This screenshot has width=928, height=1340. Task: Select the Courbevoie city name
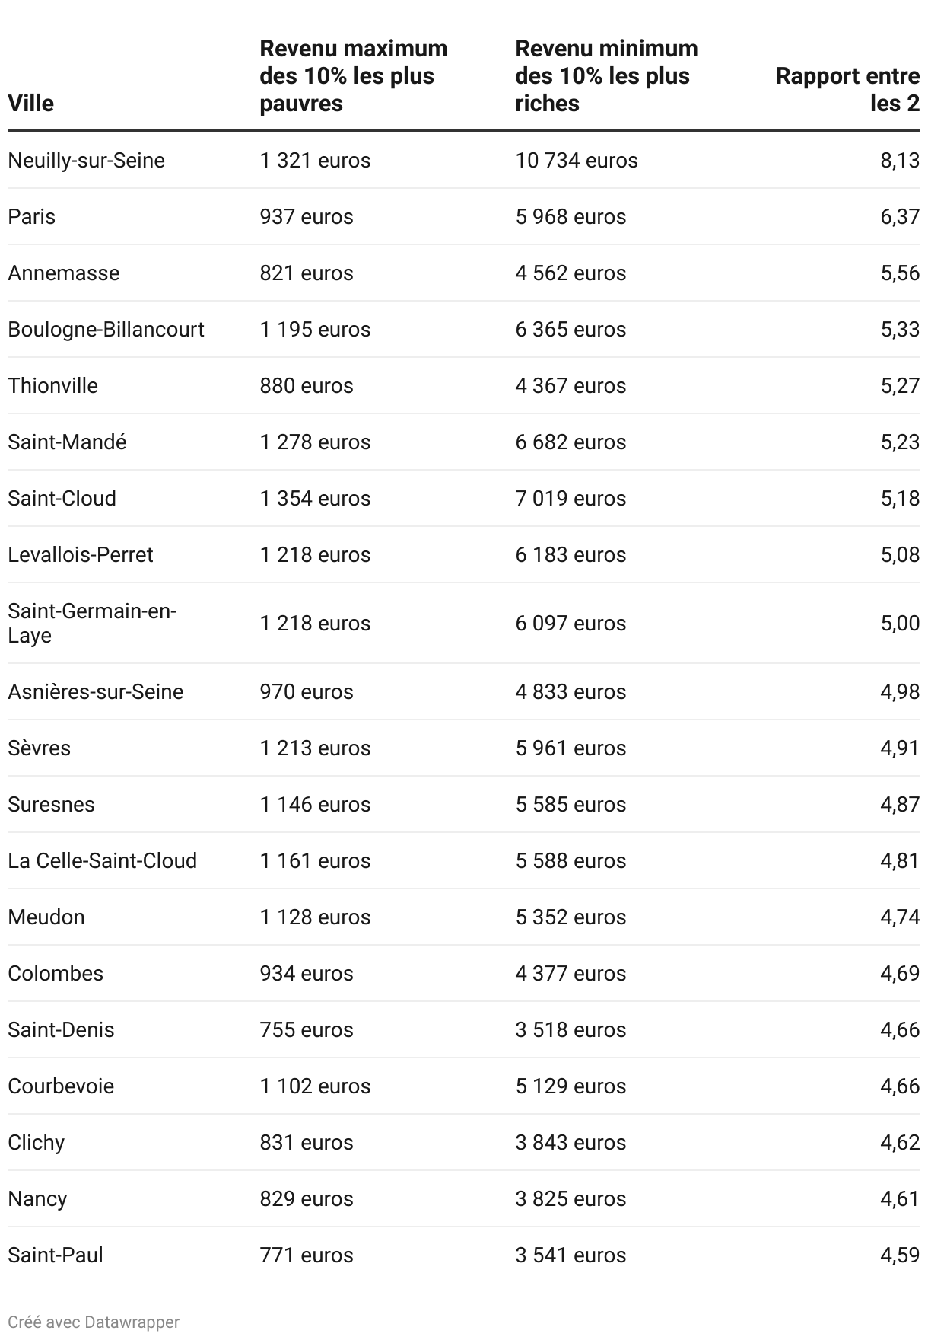pyautogui.click(x=61, y=1086)
